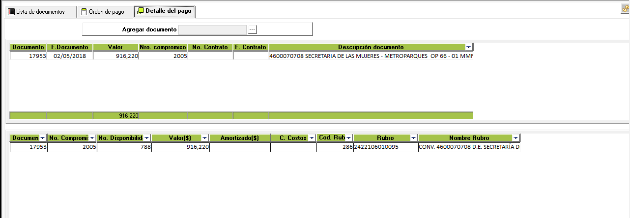Image resolution: width=630 pixels, height=218 pixels.
Task: Expand the Documento filter arrow in lower grid
Action: (42, 138)
